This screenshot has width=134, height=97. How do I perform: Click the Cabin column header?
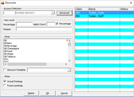[x=82, y=9]
